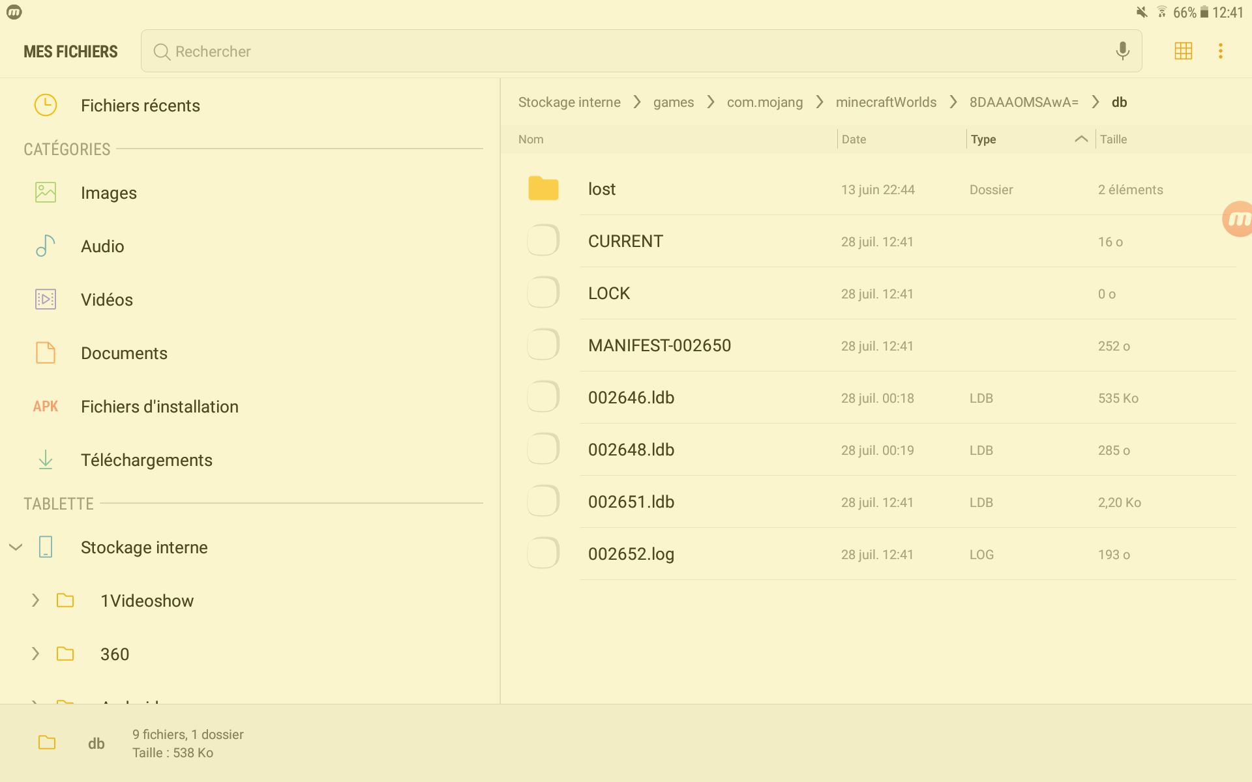
Task: Tap the microphone voice search icon
Action: 1122,51
